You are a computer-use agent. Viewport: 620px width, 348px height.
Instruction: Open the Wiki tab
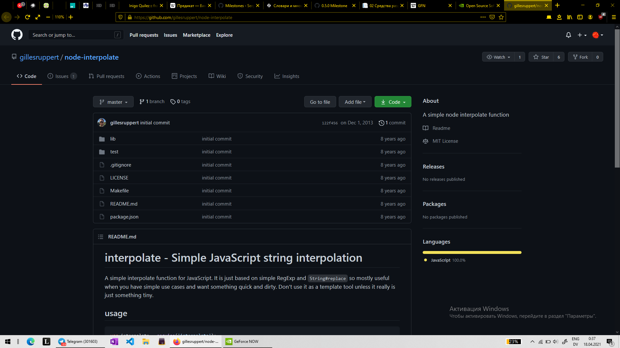[217, 76]
